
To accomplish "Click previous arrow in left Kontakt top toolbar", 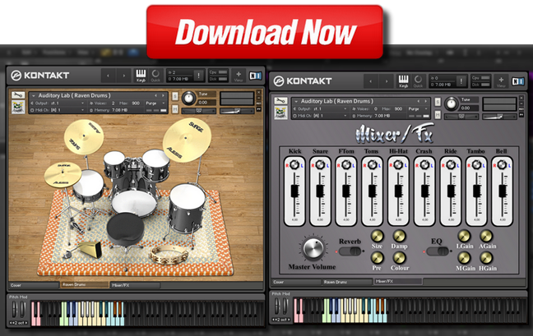I will coord(108,76).
